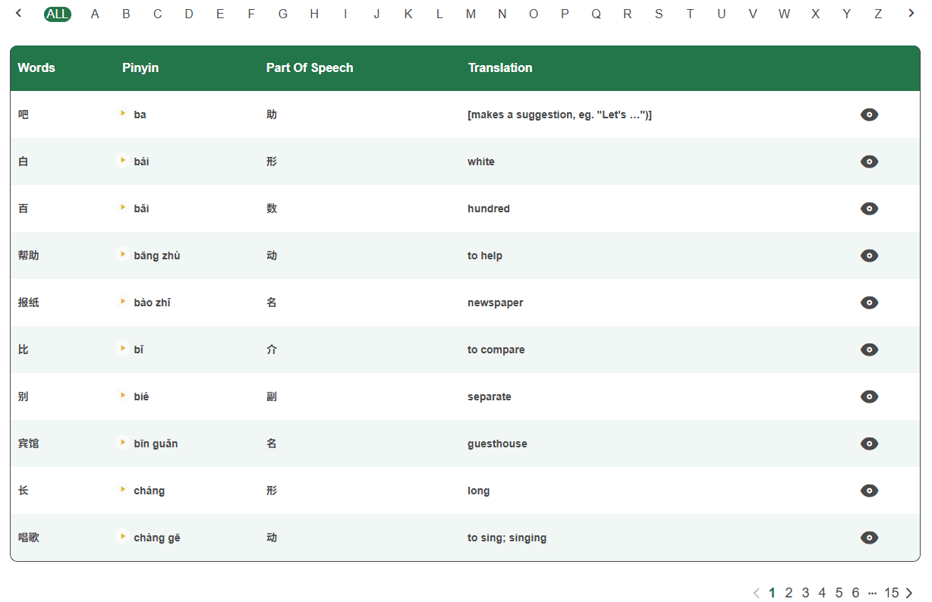932x602 pixels.
Task: Toggle eye icon on "guesthouse" row
Action: tap(869, 444)
